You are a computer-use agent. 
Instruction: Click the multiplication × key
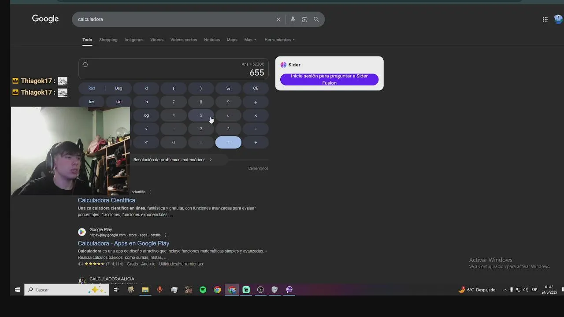pyautogui.click(x=256, y=115)
